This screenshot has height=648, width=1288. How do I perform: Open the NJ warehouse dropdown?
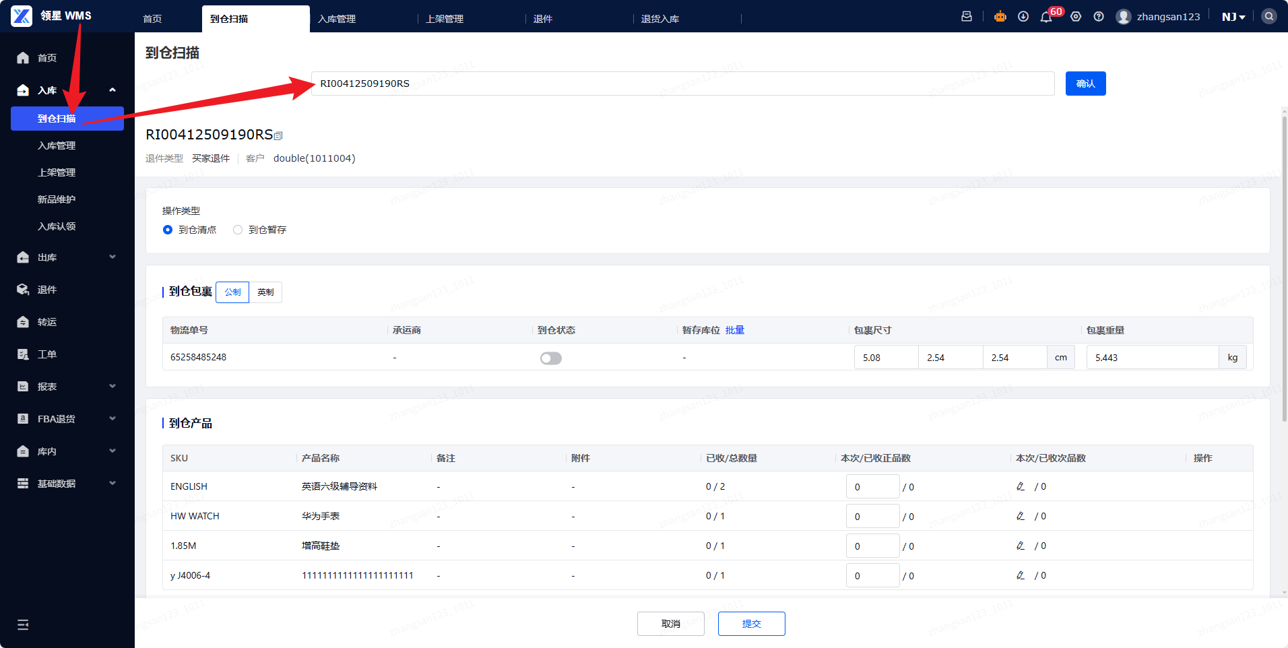(1233, 17)
